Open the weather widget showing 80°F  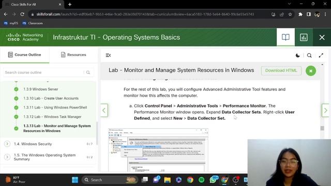(x=15, y=180)
